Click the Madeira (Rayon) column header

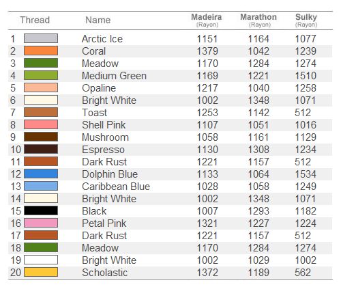tap(207, 20)
